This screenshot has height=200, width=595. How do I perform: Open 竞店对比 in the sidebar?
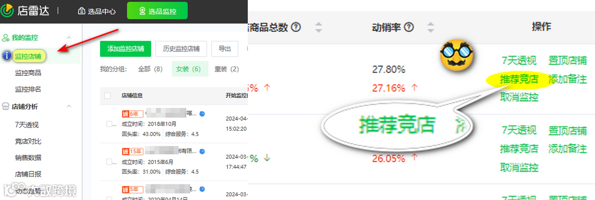click(x=28, y=141)
